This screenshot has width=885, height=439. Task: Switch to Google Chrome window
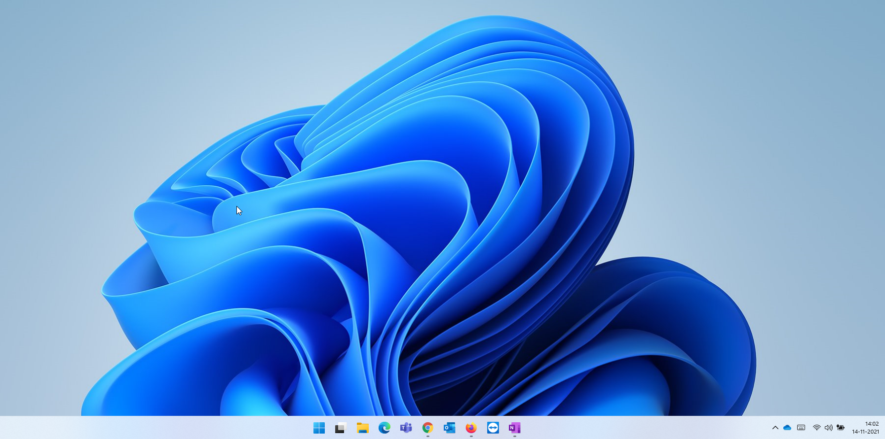[428, 428]
